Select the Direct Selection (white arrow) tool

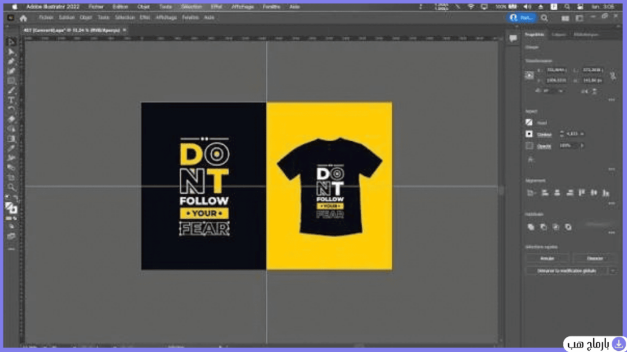click(x=11, y=52)
